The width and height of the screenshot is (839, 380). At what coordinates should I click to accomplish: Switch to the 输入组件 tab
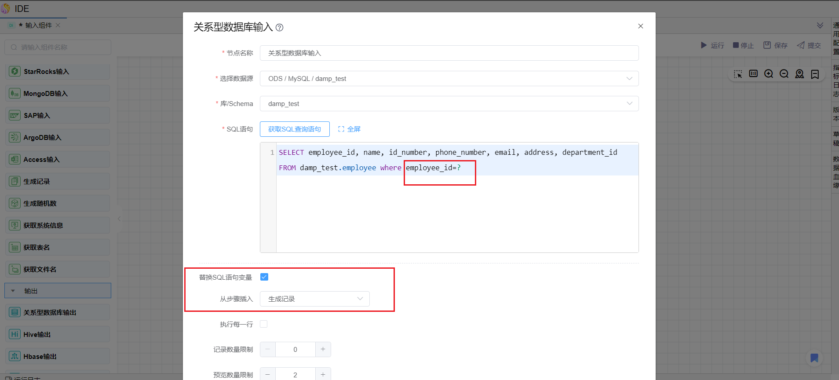38,26
